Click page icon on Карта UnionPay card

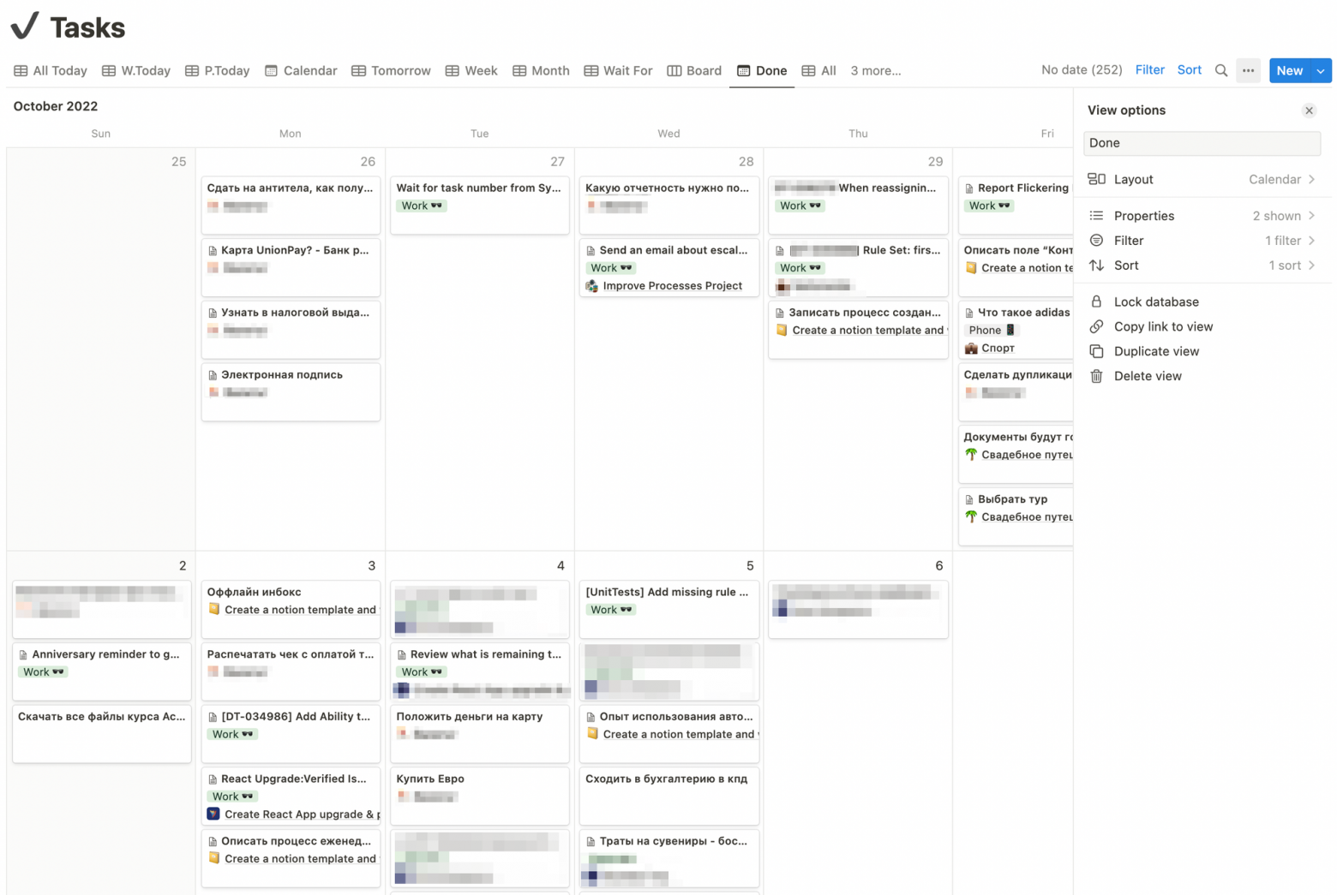213,251
